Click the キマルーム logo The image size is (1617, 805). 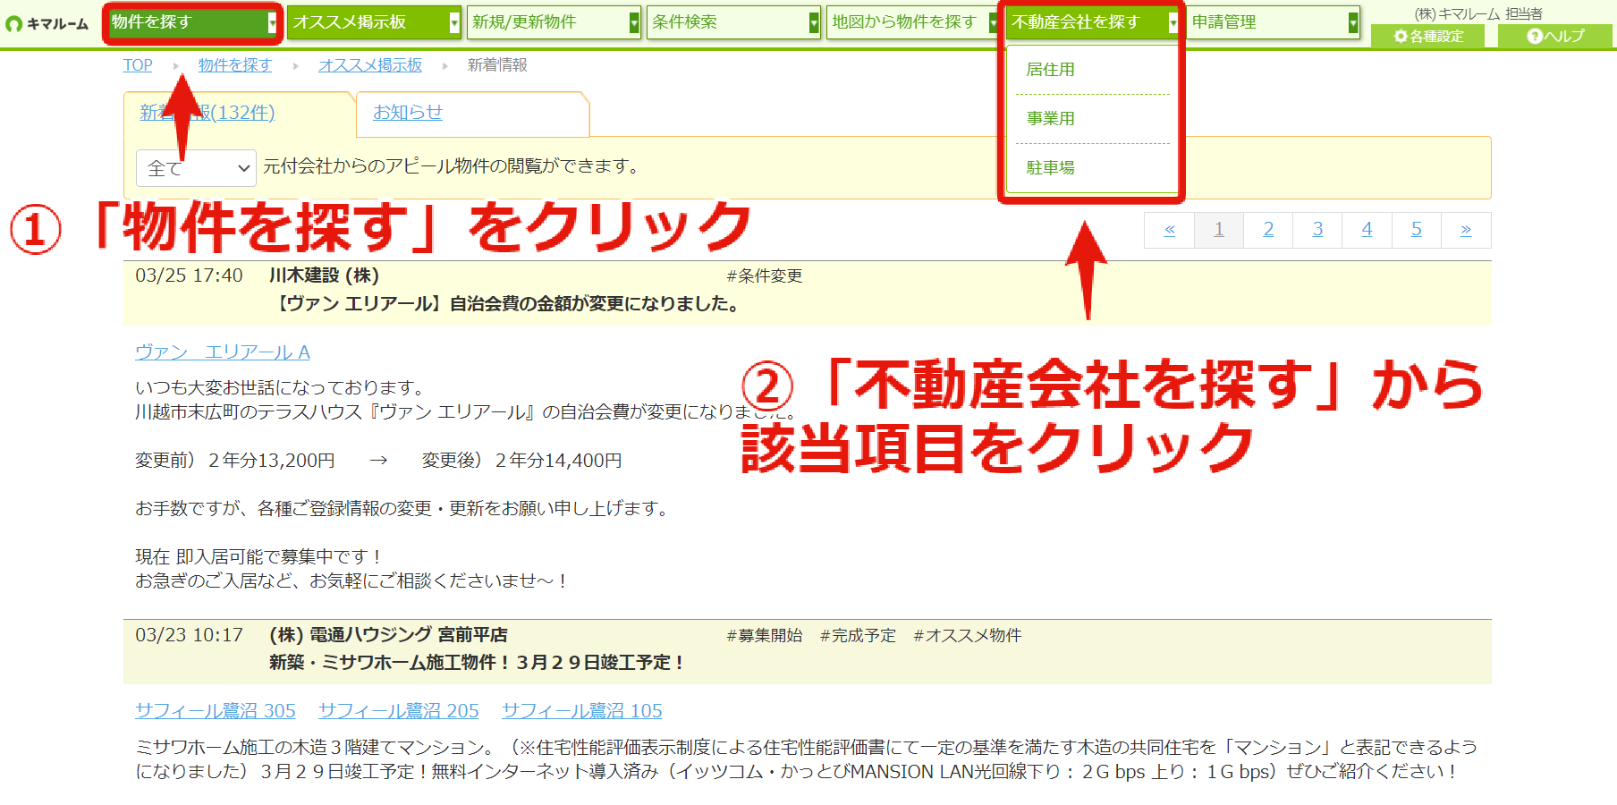click(47, 23)
